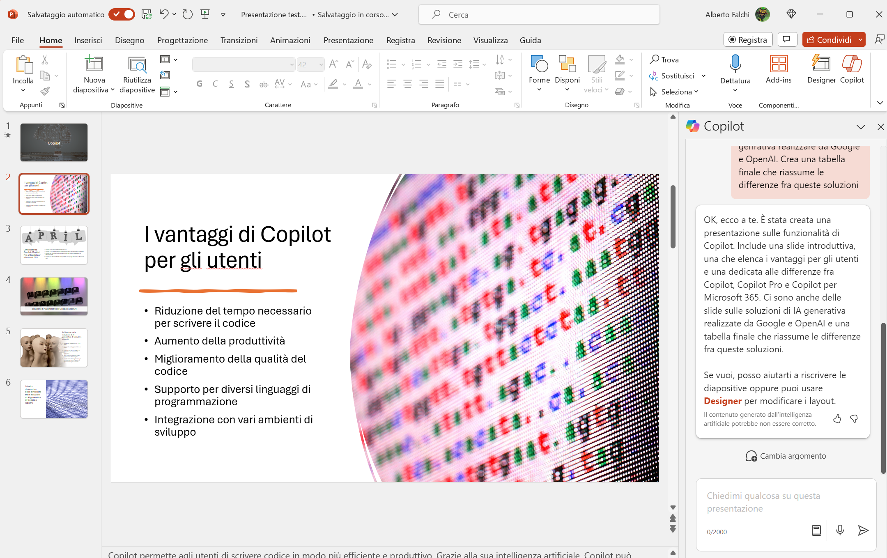Click the Justify text icon

pyautogui.click(x=439, y=84)
